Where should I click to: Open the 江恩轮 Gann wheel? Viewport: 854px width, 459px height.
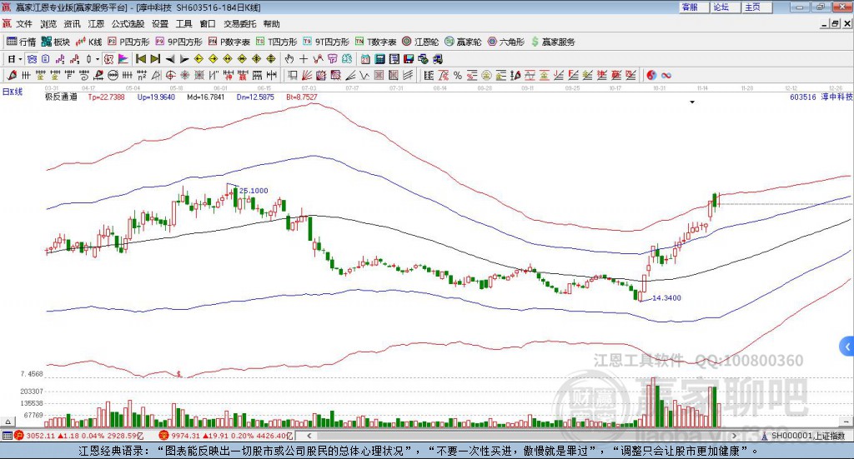click(x=420, y=42)
